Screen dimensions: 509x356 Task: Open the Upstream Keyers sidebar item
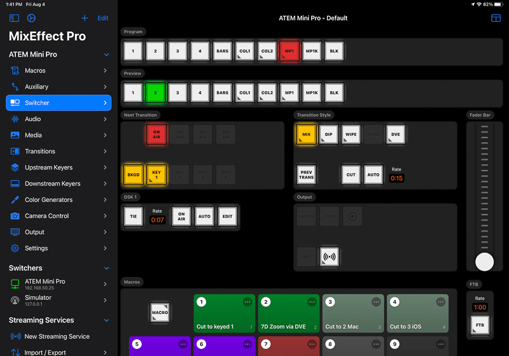click(59, 167)
